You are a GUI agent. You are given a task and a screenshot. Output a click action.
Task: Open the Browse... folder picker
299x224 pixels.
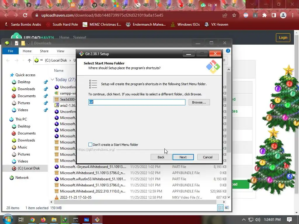pos(199,102)
